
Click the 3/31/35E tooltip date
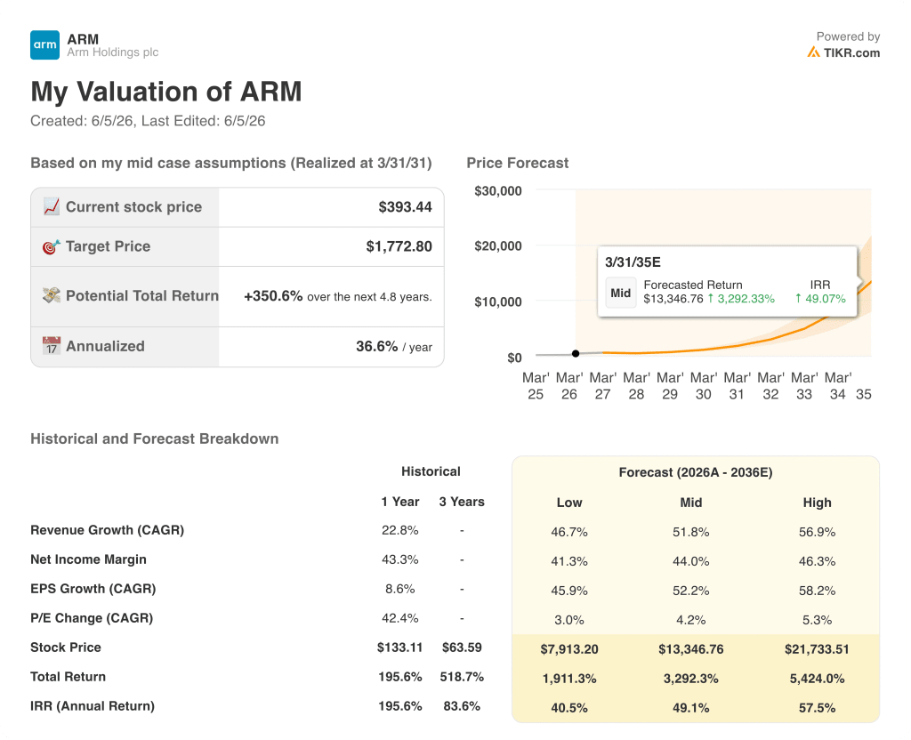pyautogui.click(x=633, y=262)
